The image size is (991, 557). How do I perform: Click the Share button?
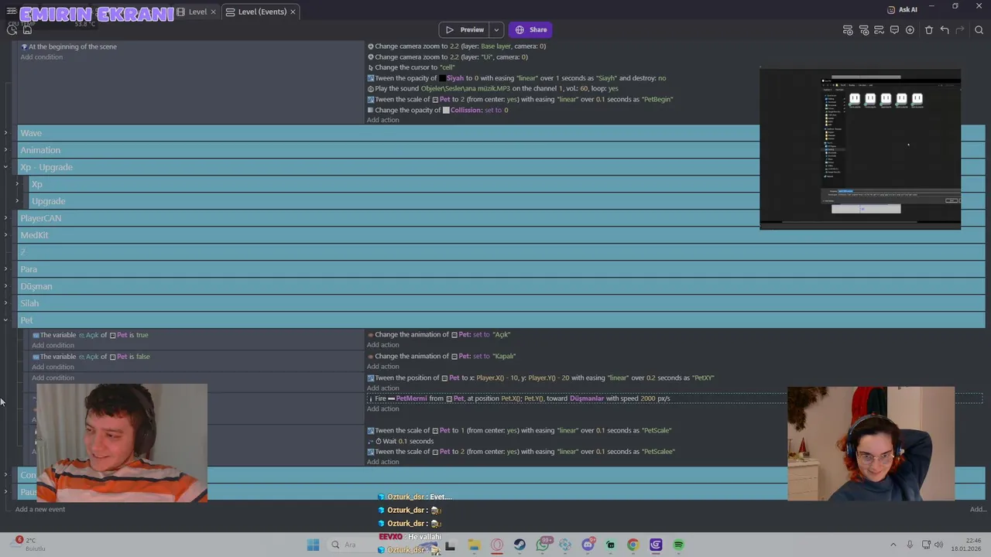pos(531,29)
